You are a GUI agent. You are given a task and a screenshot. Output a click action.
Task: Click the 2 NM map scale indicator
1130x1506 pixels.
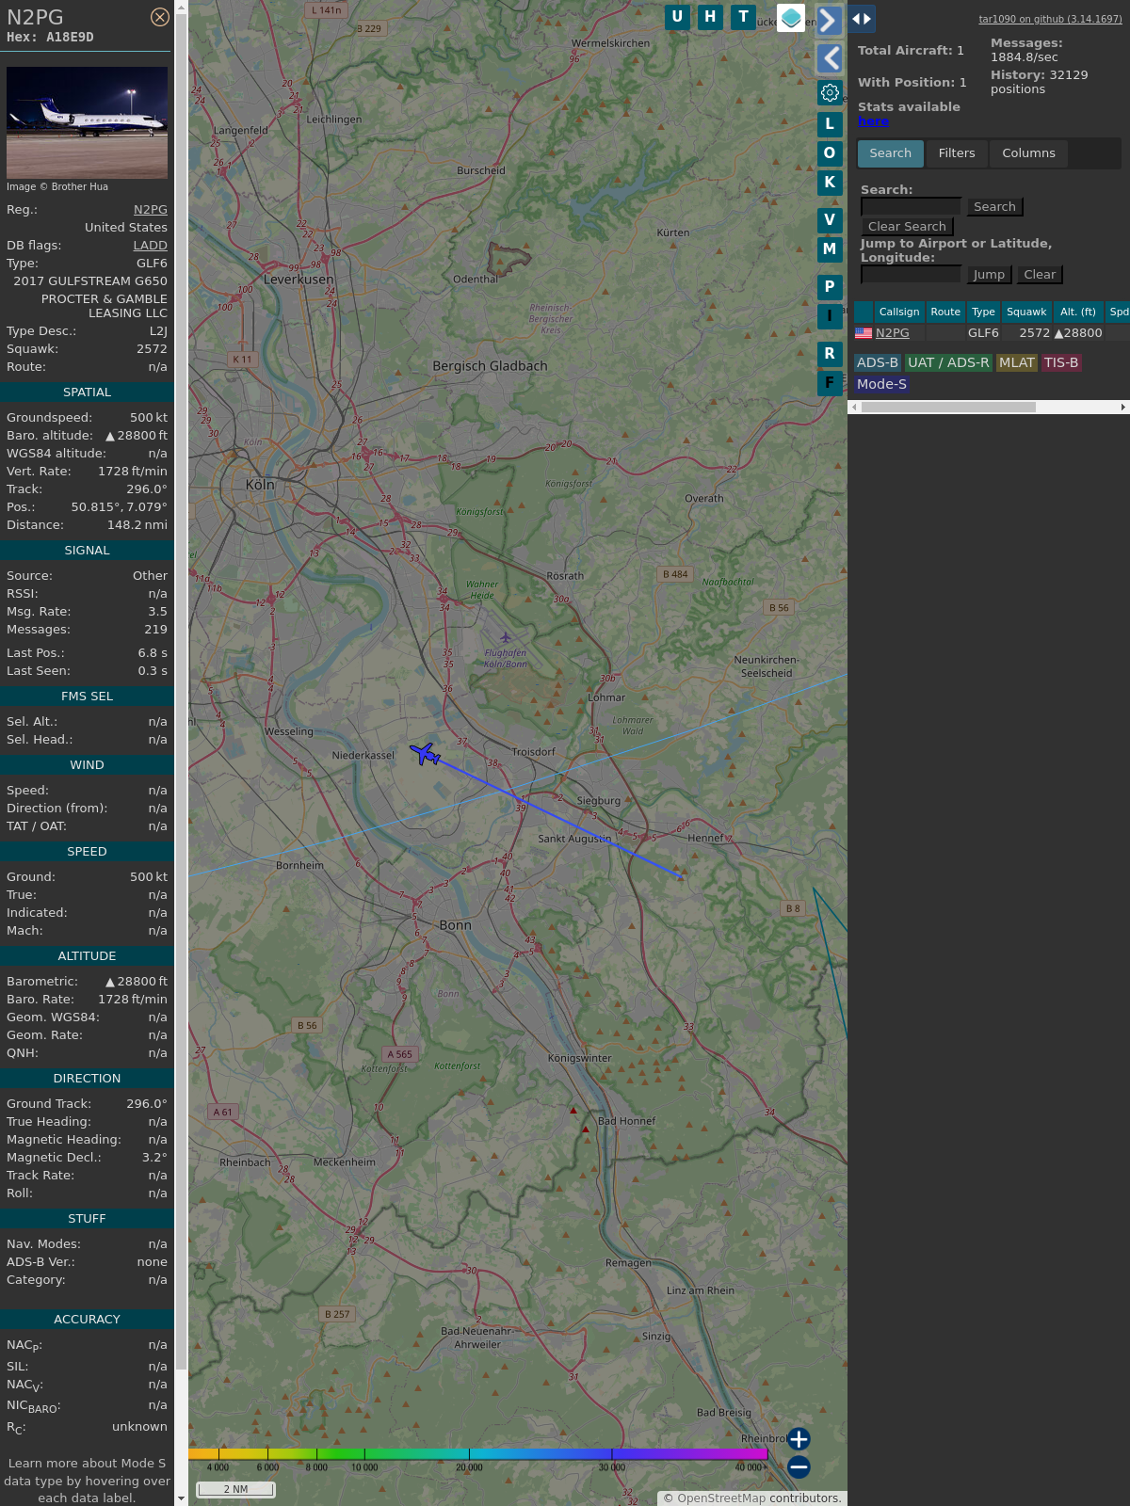tap(235, 1489)
